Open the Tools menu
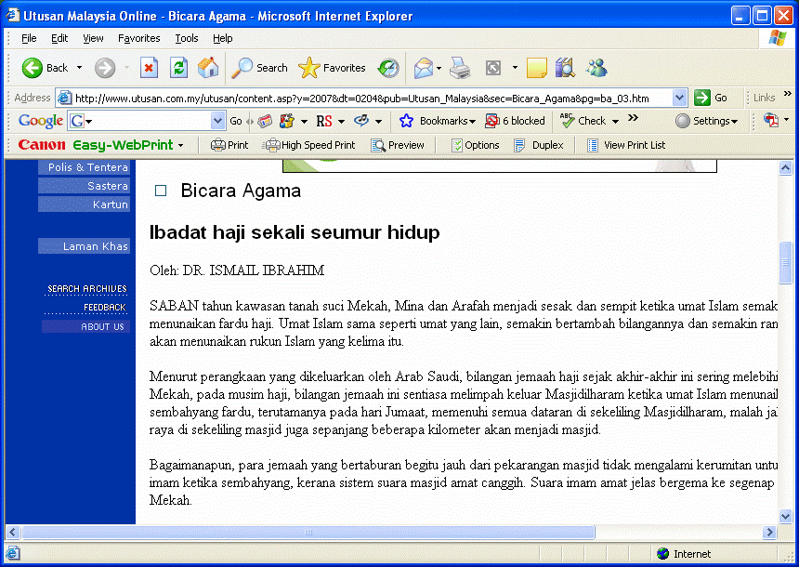This screenshot has height=567, width=799. (187, 38)
